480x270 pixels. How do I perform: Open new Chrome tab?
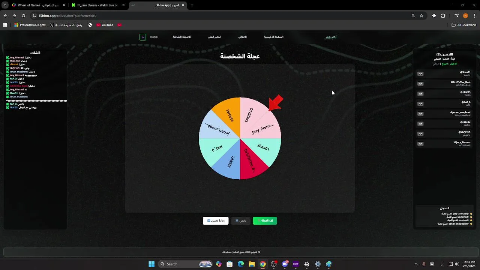(192, 5)
